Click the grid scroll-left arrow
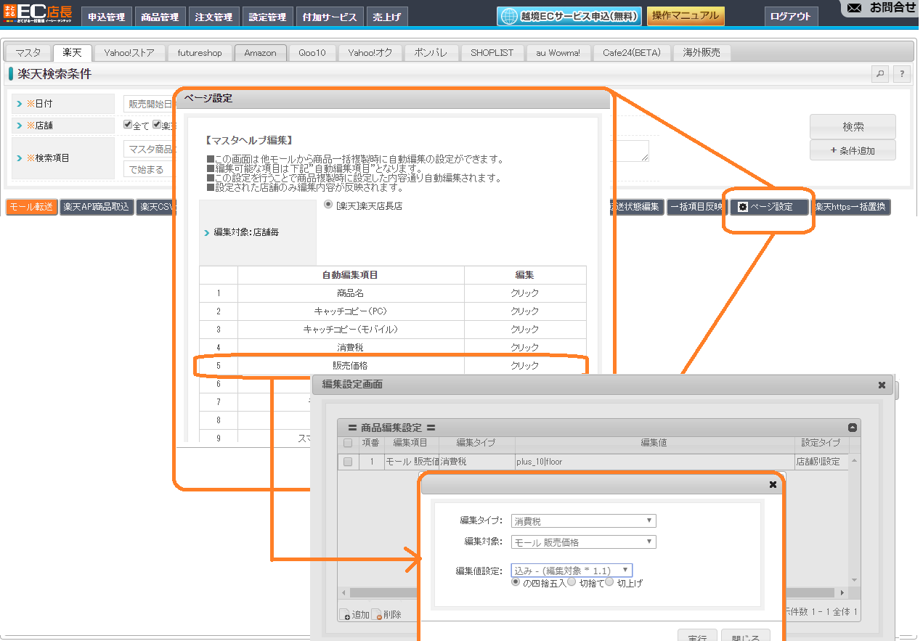923x641 pixels. [343, 592]
